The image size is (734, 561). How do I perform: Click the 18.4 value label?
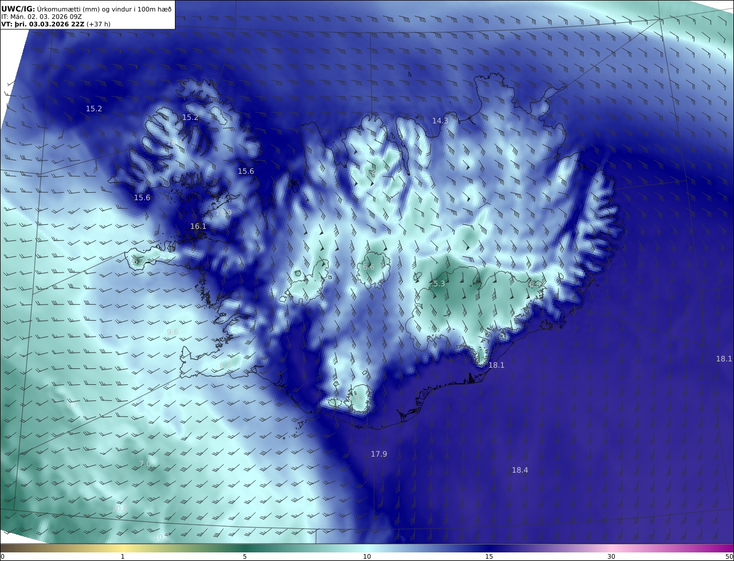(520, 470)
